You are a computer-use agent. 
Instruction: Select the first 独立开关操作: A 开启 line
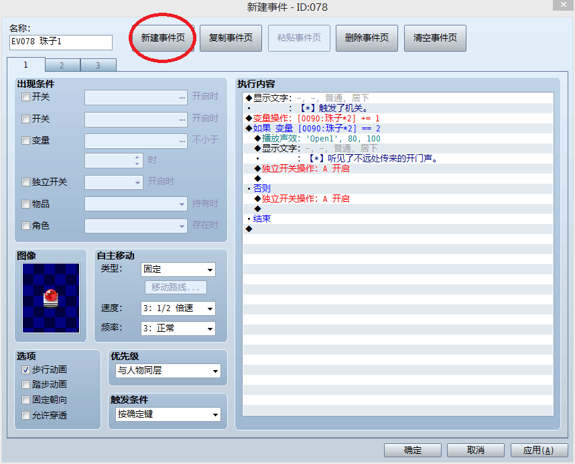click(x=398, y=168)
